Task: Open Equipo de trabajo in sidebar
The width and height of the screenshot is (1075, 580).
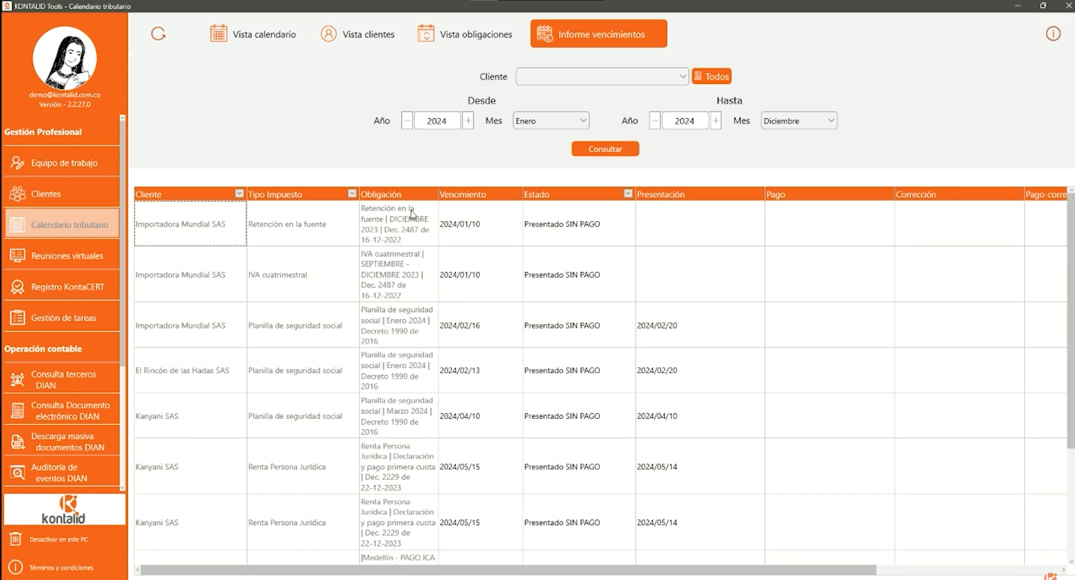Action: tap(62, 163)
